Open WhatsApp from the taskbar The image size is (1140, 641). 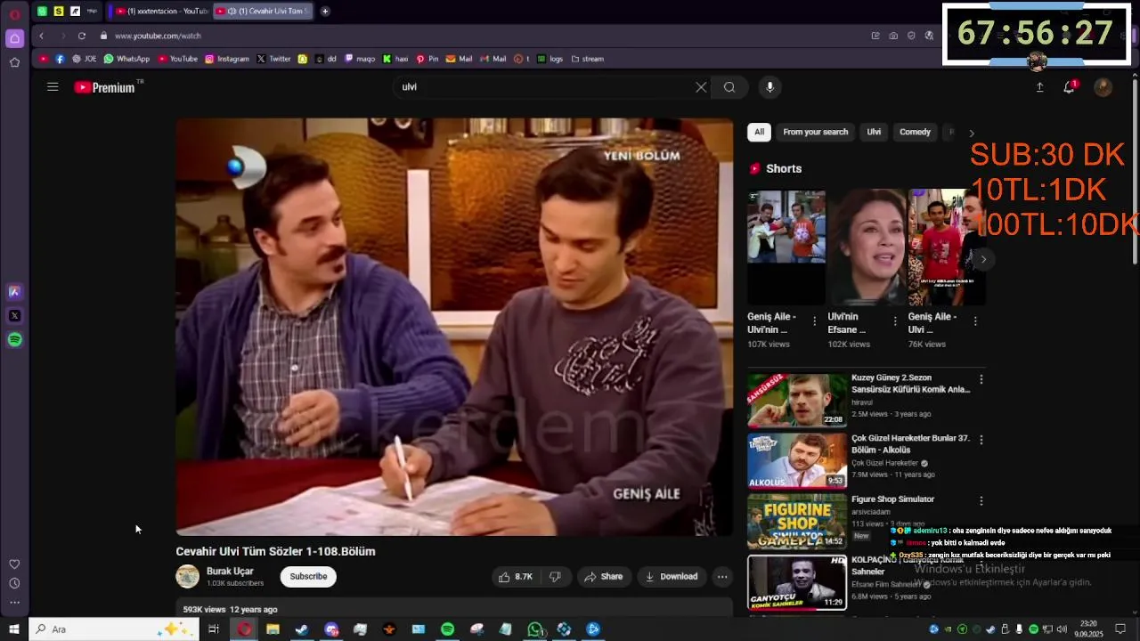click(534, 629)
